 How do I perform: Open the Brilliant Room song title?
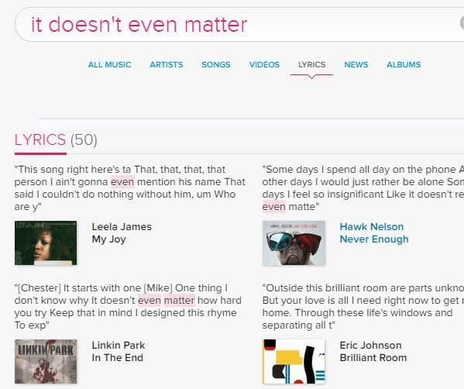[x=373, y=358]
